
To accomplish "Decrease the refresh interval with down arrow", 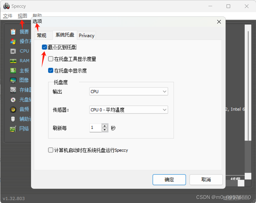I will [105, 130].
